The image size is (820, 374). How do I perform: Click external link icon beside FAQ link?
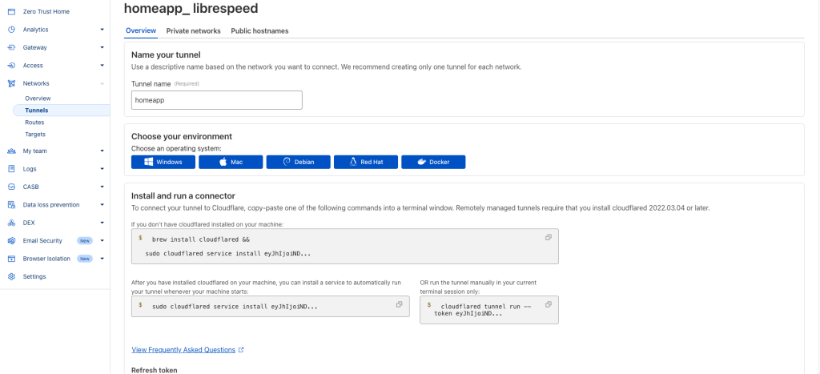(x=241, y=350)
